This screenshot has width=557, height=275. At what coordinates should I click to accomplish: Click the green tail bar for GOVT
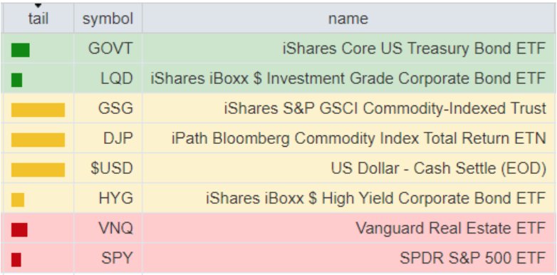pyautogui.click(x=20, y=50)
